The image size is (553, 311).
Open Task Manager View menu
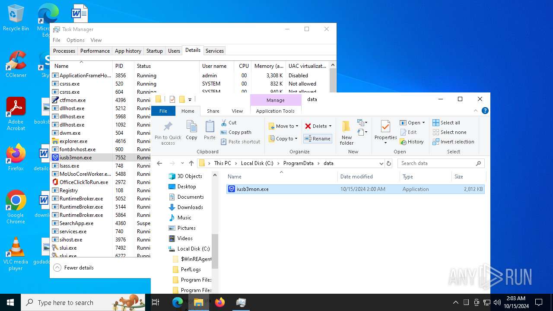coord(96,40)
